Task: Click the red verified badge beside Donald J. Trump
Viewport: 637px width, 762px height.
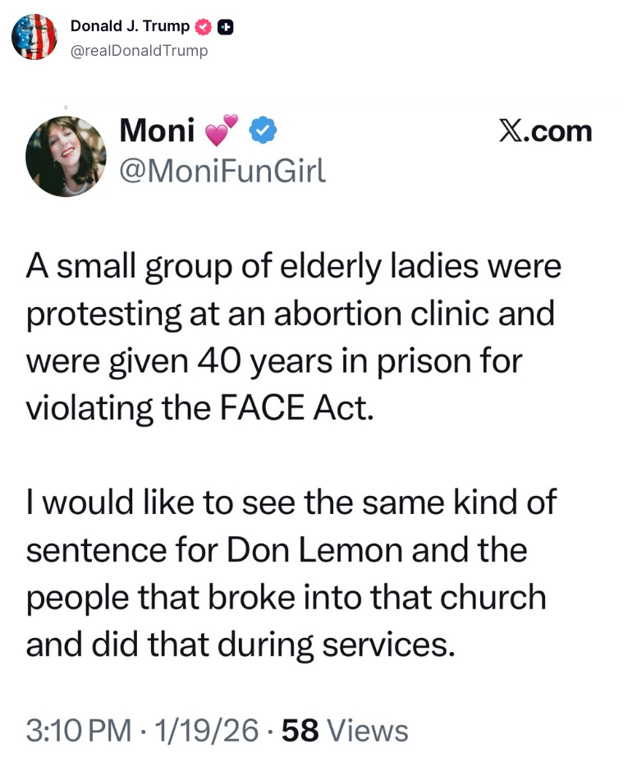Action: point(204,26)
